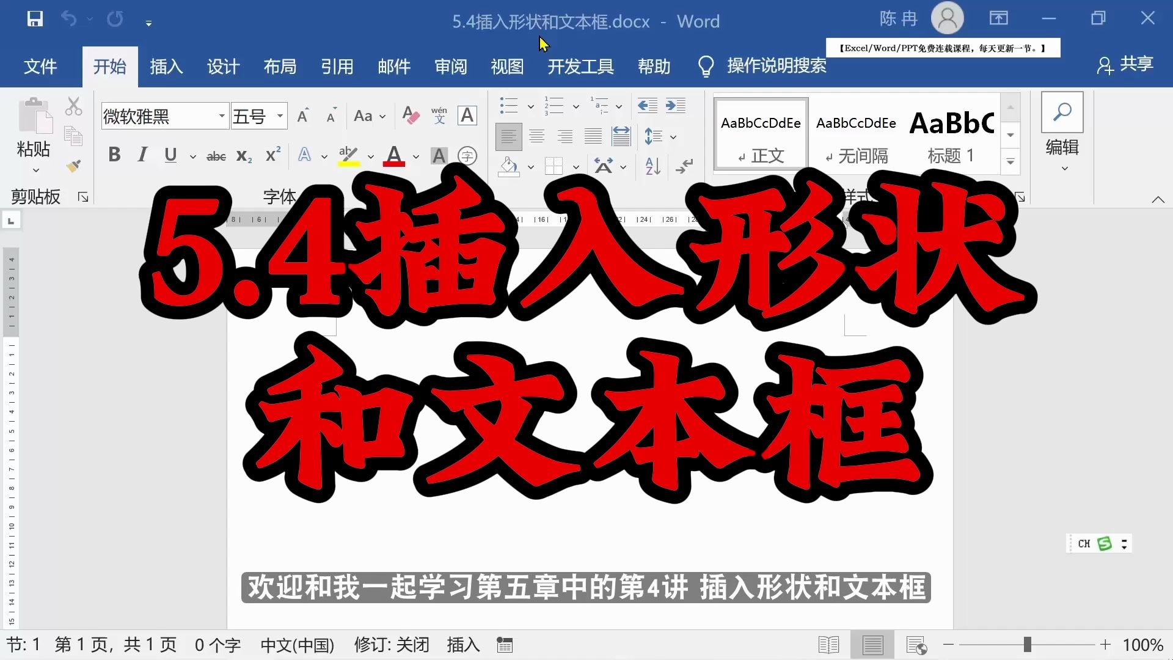Click the Subscript icon
Image resolution: width=1173 pixels, height=660 pixels.
tap(243, 155)
